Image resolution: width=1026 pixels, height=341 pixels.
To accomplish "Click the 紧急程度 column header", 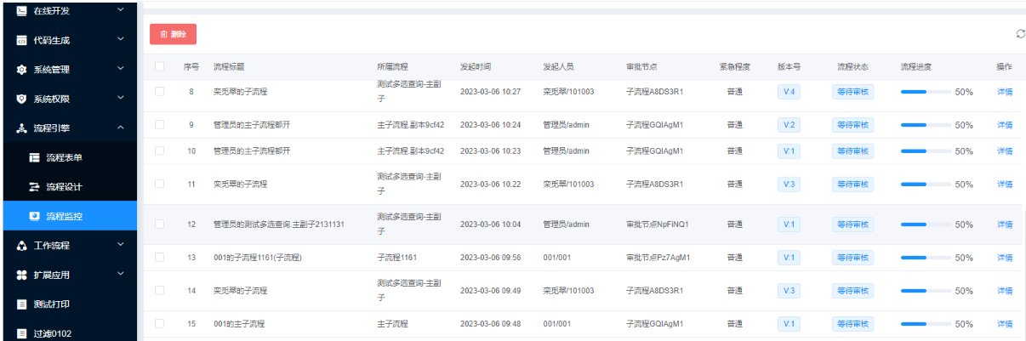I will (x=734, y=66).
